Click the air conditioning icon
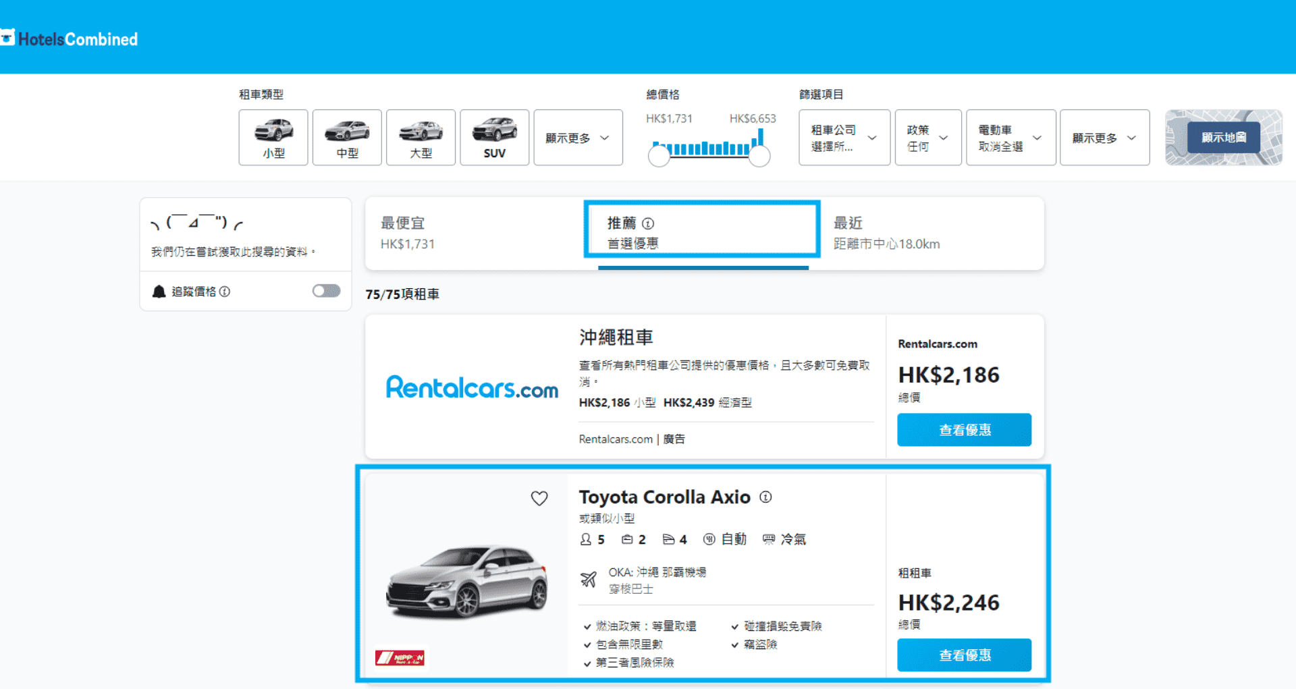The width and height of the screenshot is (1296, 689). pos(769,539)
